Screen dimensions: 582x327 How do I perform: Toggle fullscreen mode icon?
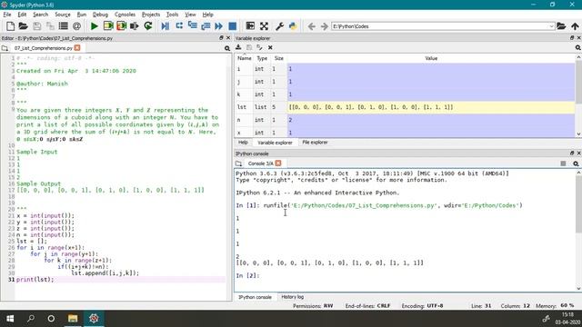pyautogui.click(x=264, y=26)
